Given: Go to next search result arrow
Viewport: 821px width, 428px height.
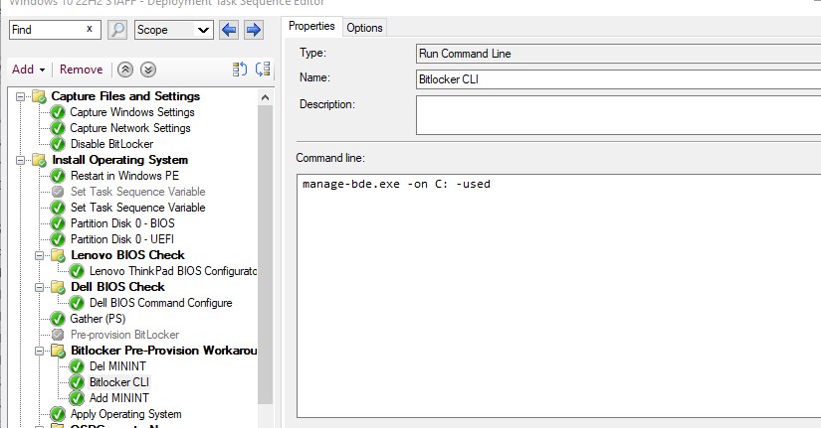Looking at the screenshot, I should [253, 30].
